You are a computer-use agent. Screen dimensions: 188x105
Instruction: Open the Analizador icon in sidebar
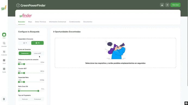click(x=4, y=52)
